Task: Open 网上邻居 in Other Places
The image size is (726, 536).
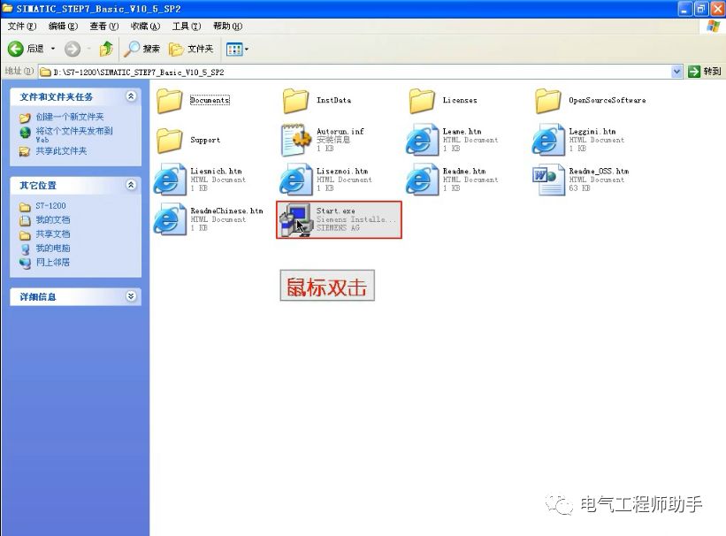Action: [53, 262]
